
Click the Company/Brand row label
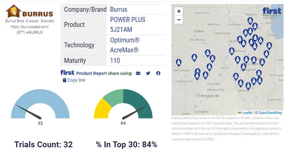point(85,10)
